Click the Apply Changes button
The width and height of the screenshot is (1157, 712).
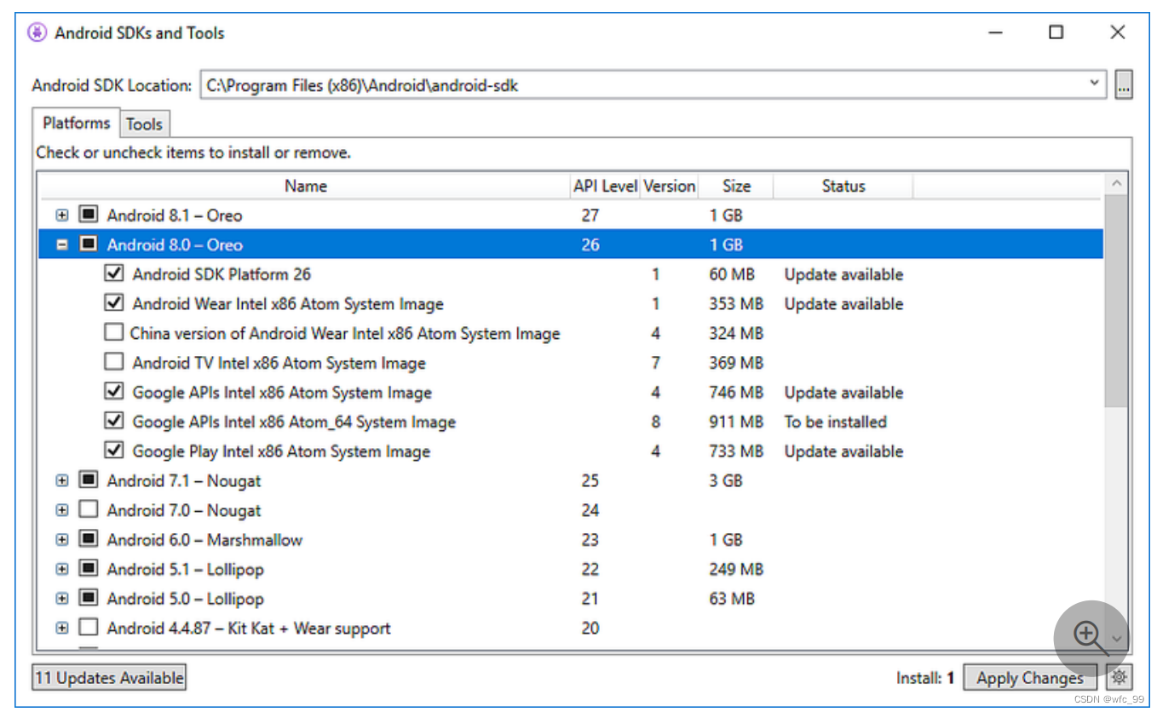coord(1030,676)
